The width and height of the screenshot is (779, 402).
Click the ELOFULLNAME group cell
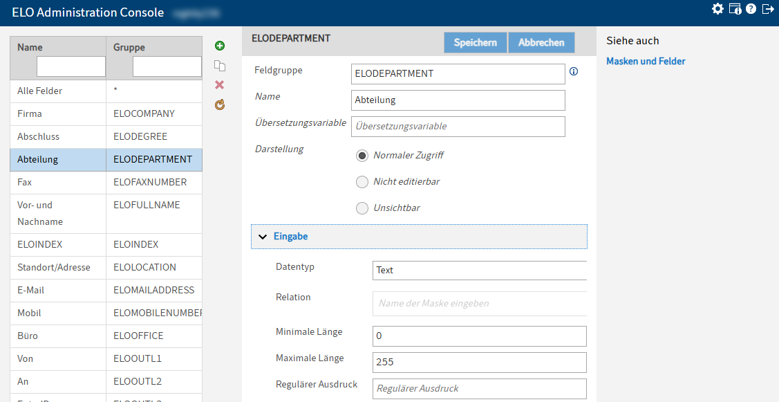tap(154, 213)
